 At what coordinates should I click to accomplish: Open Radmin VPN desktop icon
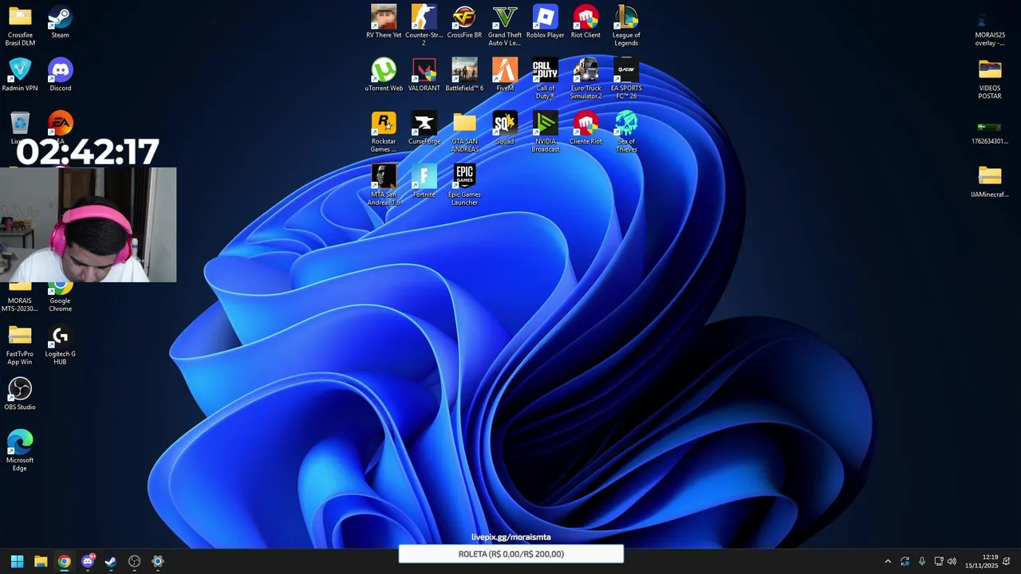point(20,75)
